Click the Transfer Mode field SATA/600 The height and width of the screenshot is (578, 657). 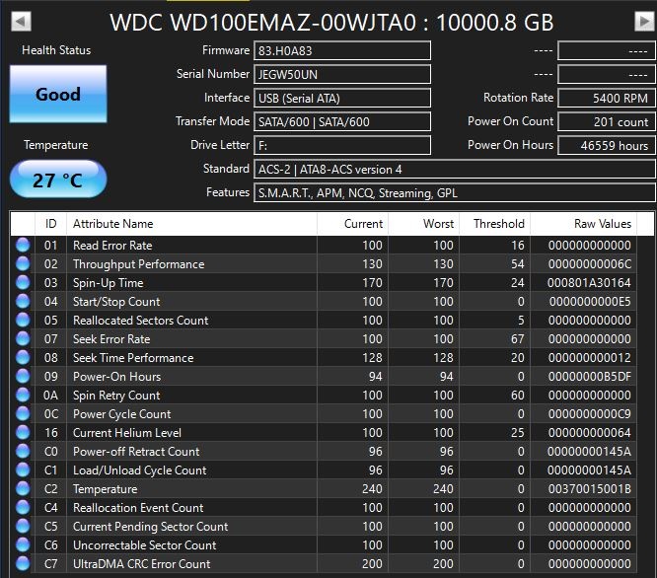tap(342, 122)
